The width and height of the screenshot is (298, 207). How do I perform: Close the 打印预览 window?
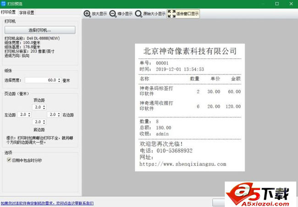coord(291,4)
